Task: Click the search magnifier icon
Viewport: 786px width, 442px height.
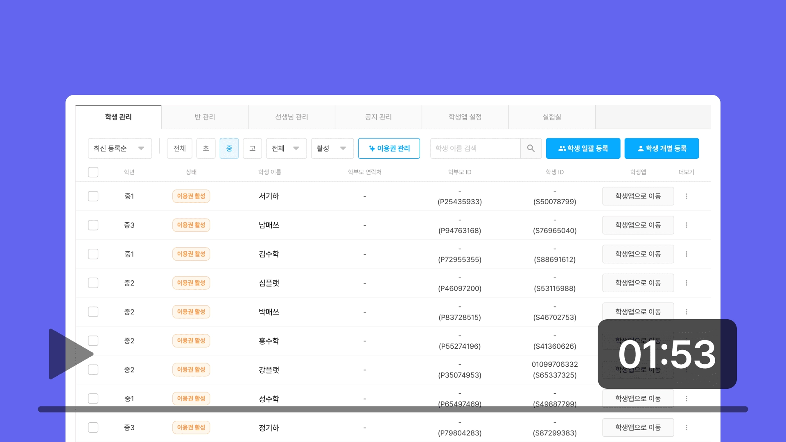Action: [531, 148]
